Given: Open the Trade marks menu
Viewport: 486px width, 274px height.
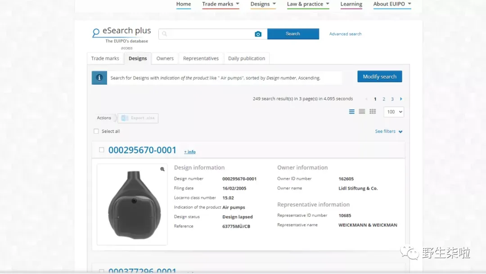Looking at the screenshot, I should pyautogui.click(x=220, y=4).
